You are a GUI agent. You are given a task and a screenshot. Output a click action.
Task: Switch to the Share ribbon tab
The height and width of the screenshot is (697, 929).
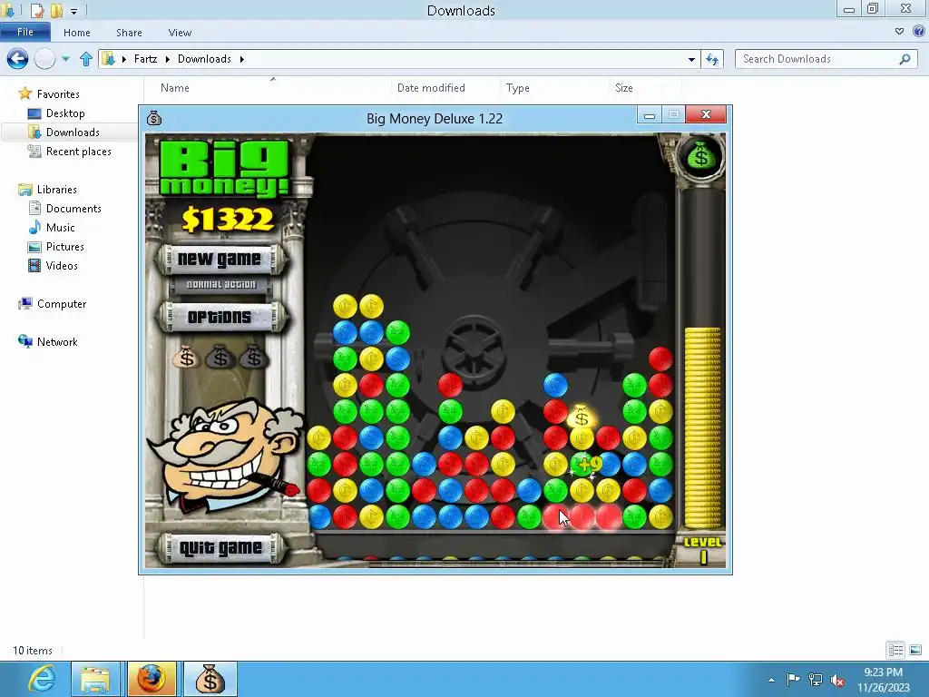pos(129,33)
